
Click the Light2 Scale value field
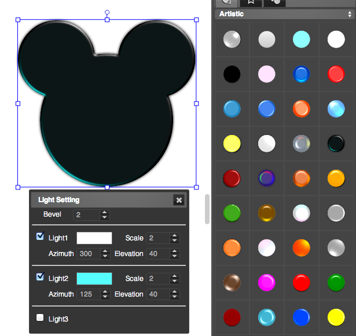coord(158,279)
